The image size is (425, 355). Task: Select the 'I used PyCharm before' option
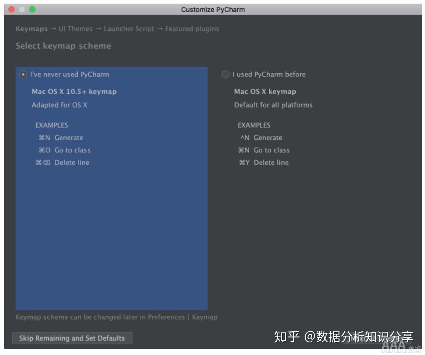click(x=225, y=74)
